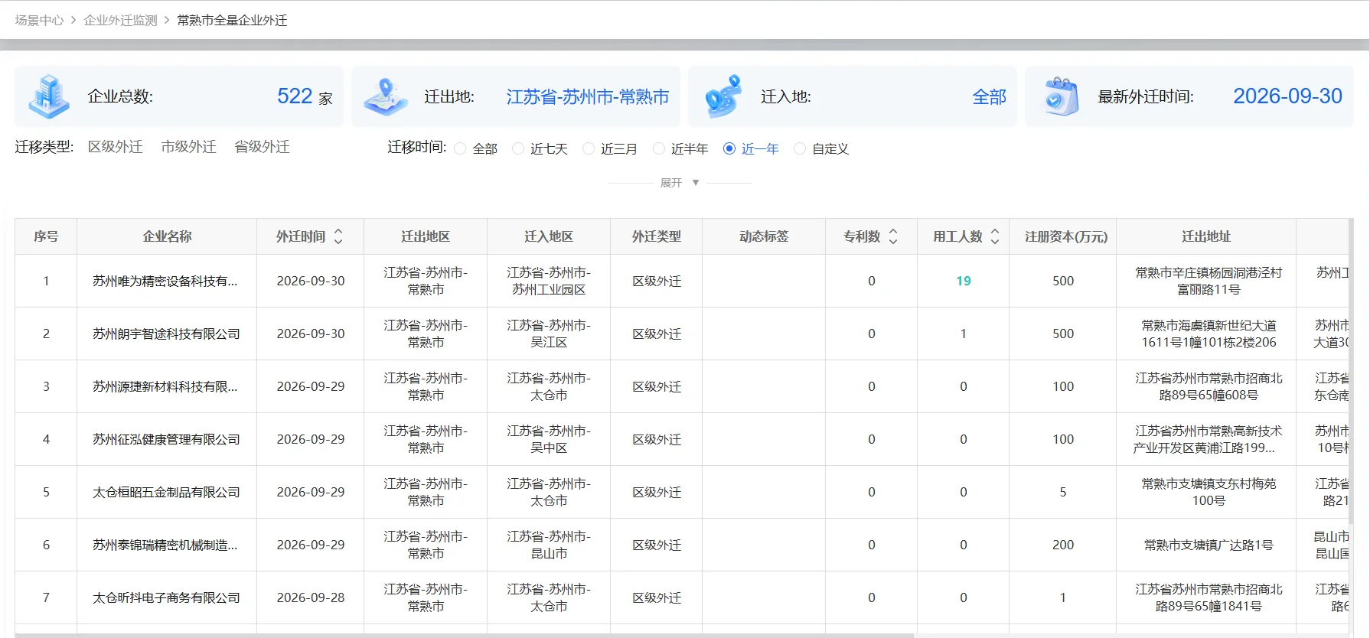Open the 江苏省-苏州市-常熟市 move-out selector
1370x638 pixels.
588,96
